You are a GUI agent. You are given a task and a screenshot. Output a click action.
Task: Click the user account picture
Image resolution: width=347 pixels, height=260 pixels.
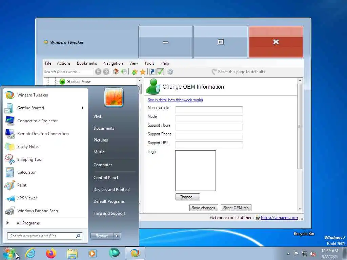(114, 97)
